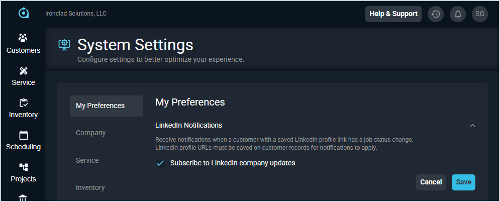Click the System Settings monitor gear icon
The image size is (500, 202).
(64, 45)
